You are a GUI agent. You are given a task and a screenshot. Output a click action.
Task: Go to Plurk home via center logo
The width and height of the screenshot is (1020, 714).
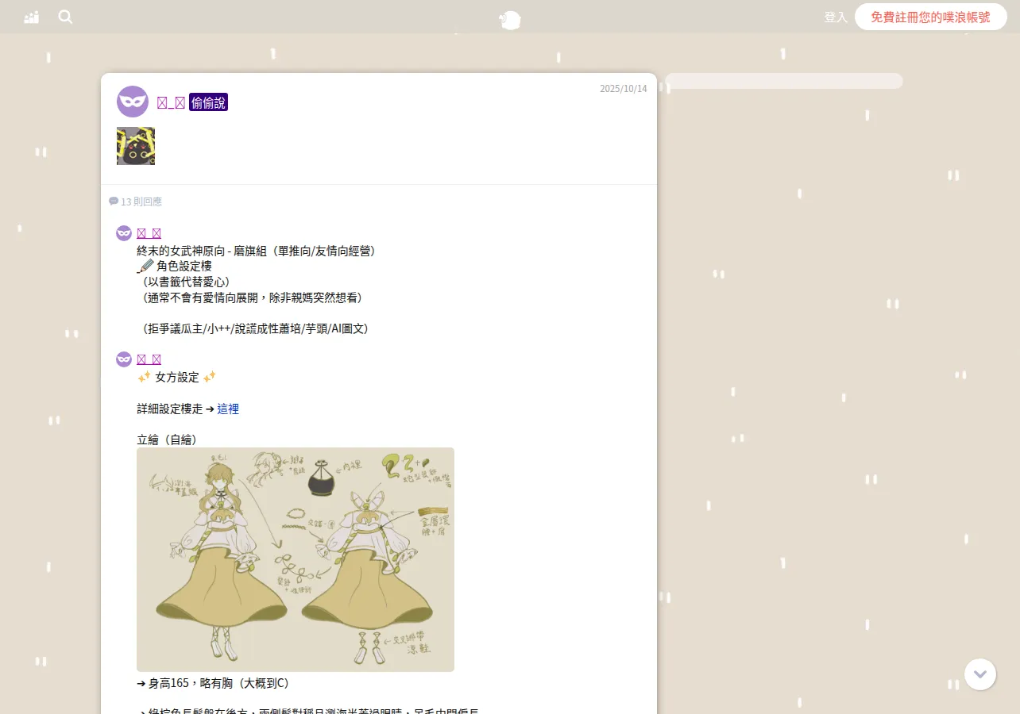510,20
